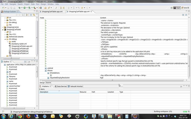Click the Open Perspective icon
Image resolution: width=191 pixels, height=119 pixels.
tap(172, 8)
